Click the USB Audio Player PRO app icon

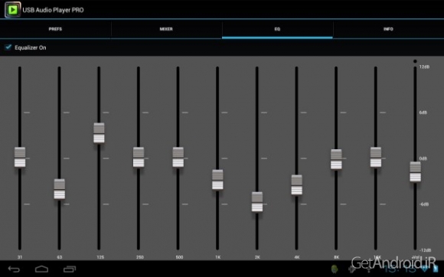point(12,10)
